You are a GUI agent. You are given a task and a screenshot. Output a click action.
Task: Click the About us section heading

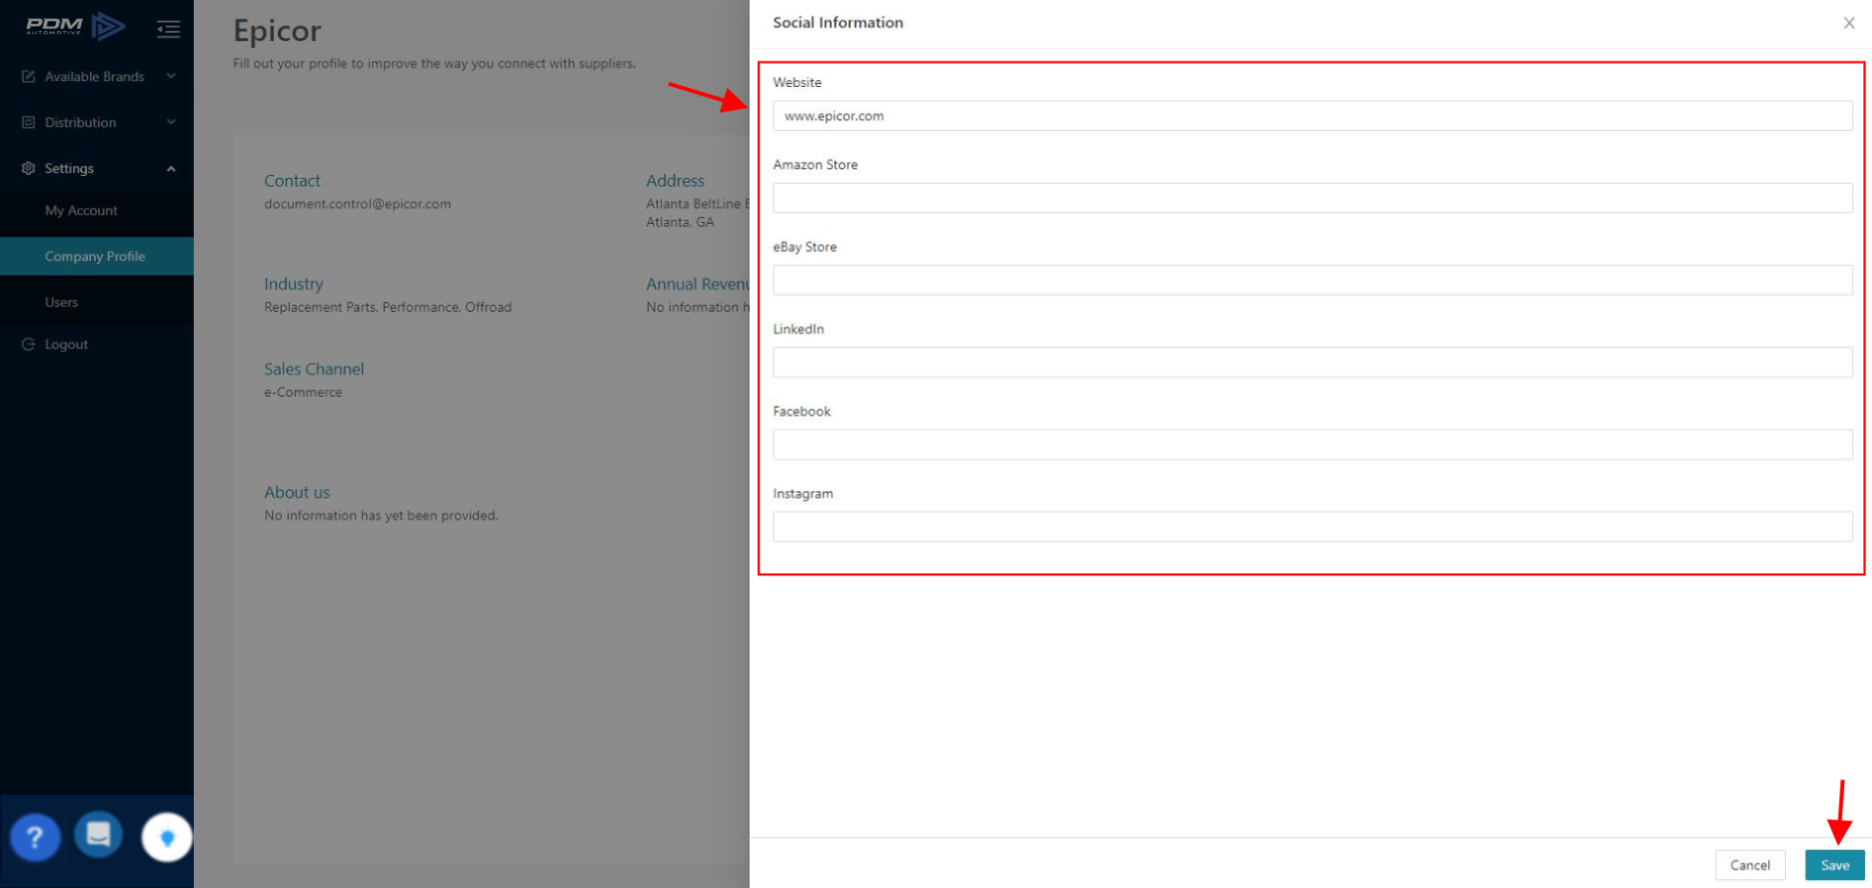pos(297,492)
